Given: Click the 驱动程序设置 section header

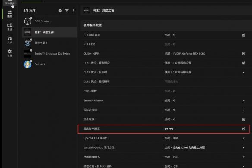Looking at the screenshot, I should click(93, 25).
